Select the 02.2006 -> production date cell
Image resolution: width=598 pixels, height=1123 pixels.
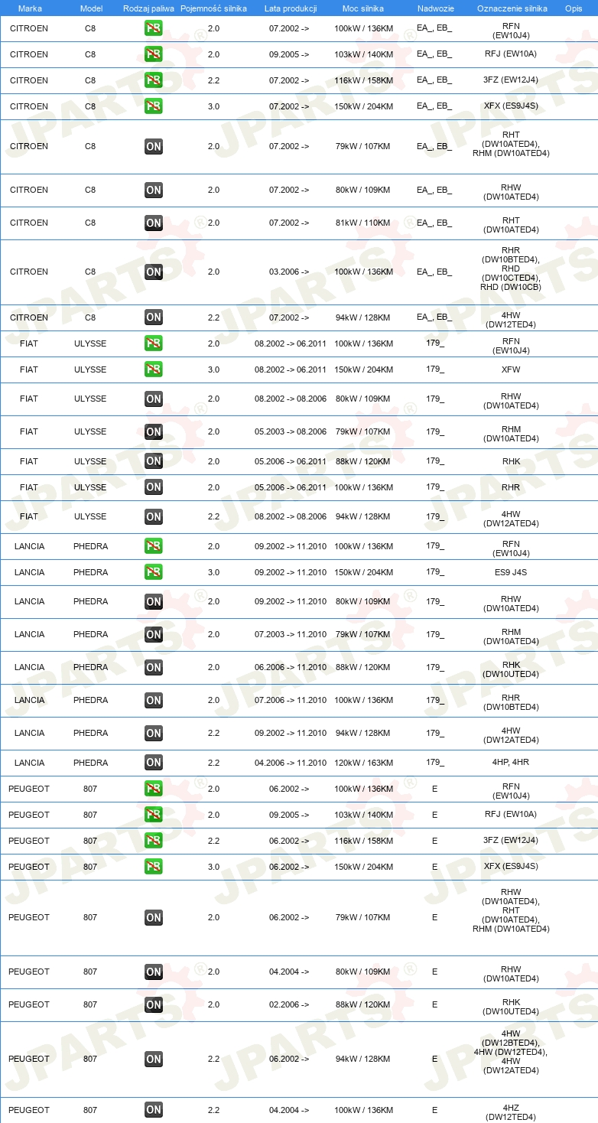click(x=289, y=1004)
